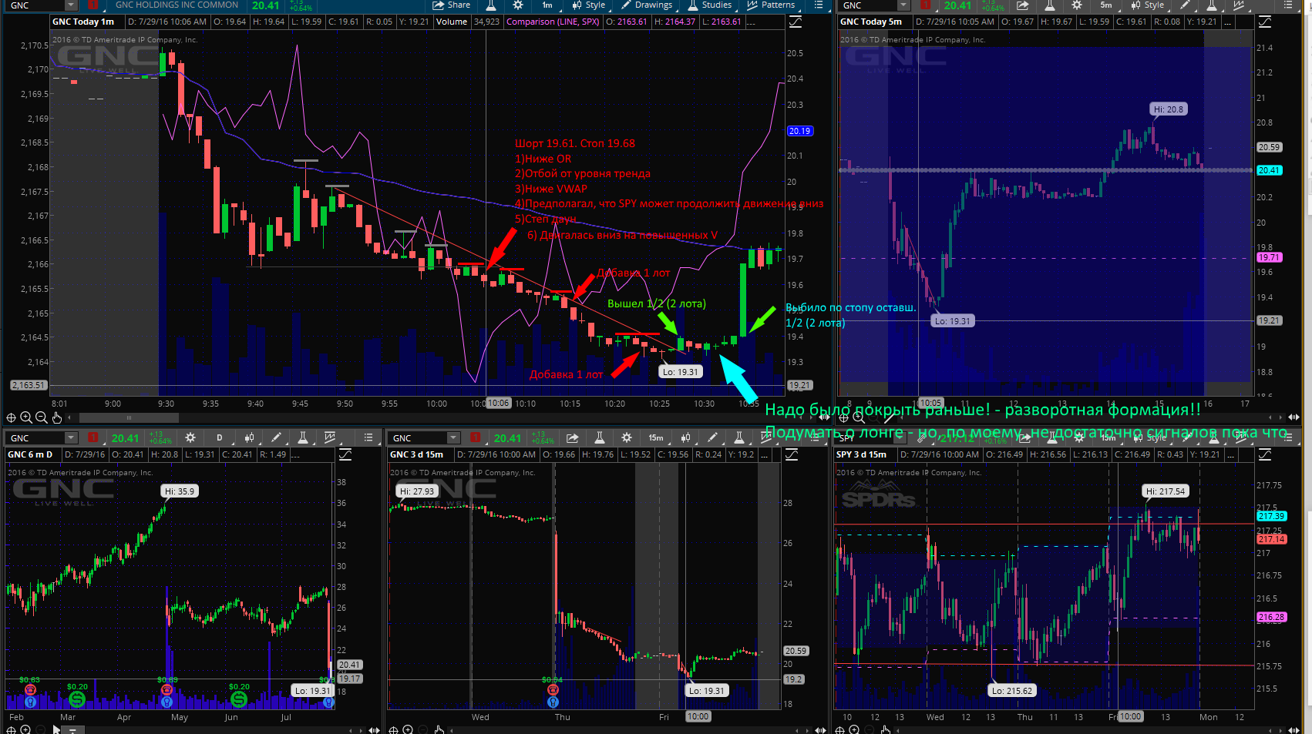Screen dimensions: 1312x734
Task: Click chart scale icon in GNC 6 m D header
Action: 345,454
